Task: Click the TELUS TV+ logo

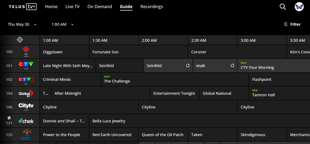Action: point(23,7)
